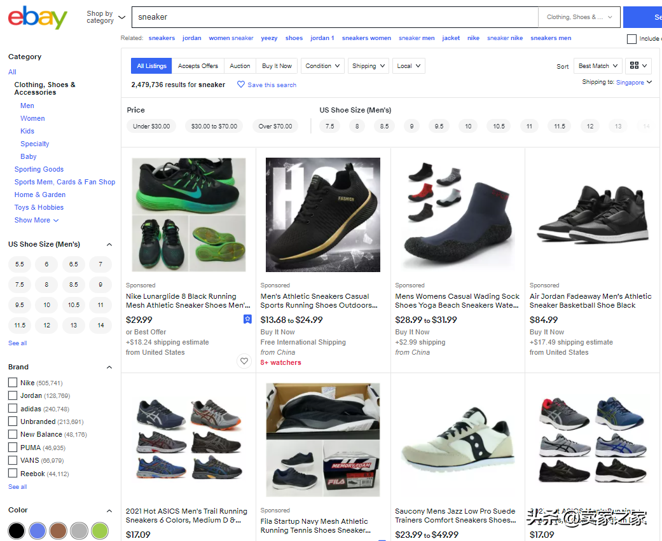662x541 pixels.
Task: Expand Show More categories
Action: tap(36, 221)
